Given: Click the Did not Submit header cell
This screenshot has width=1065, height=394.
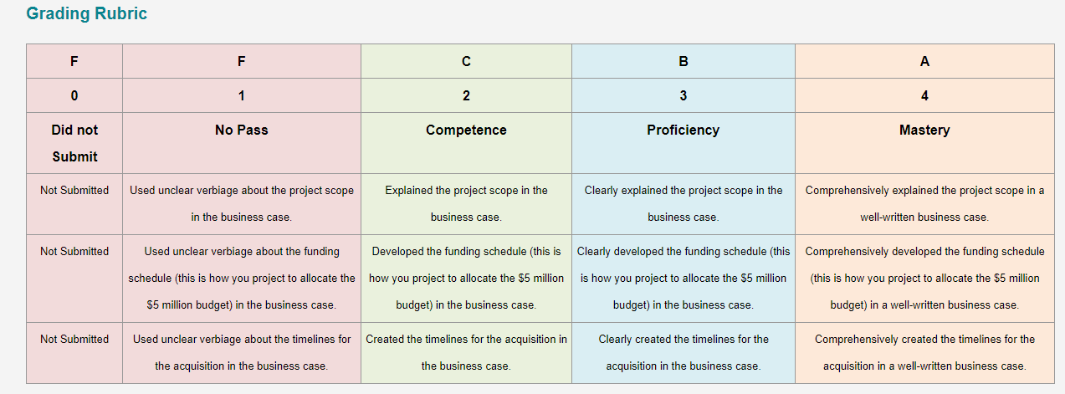Looking at the screenshot, I should [x=74, y=143].
